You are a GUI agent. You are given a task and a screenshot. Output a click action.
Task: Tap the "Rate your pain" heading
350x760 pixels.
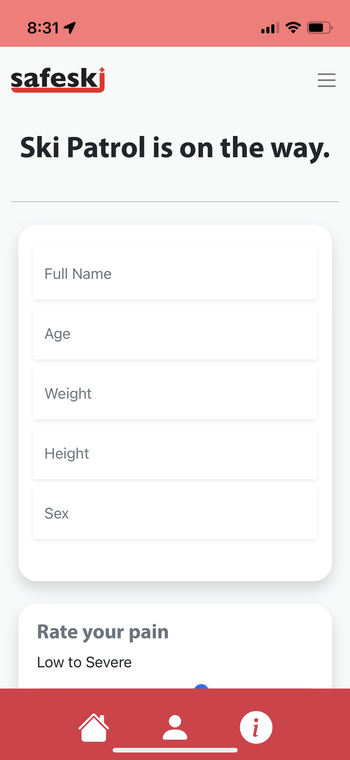[103, 632]
